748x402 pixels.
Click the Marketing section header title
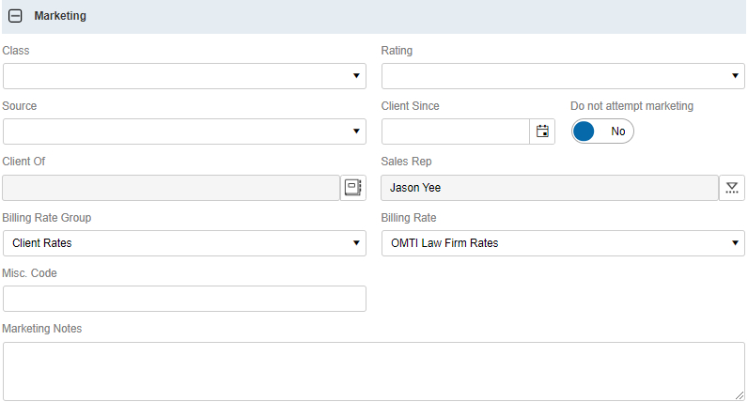(x=60, y=16)
